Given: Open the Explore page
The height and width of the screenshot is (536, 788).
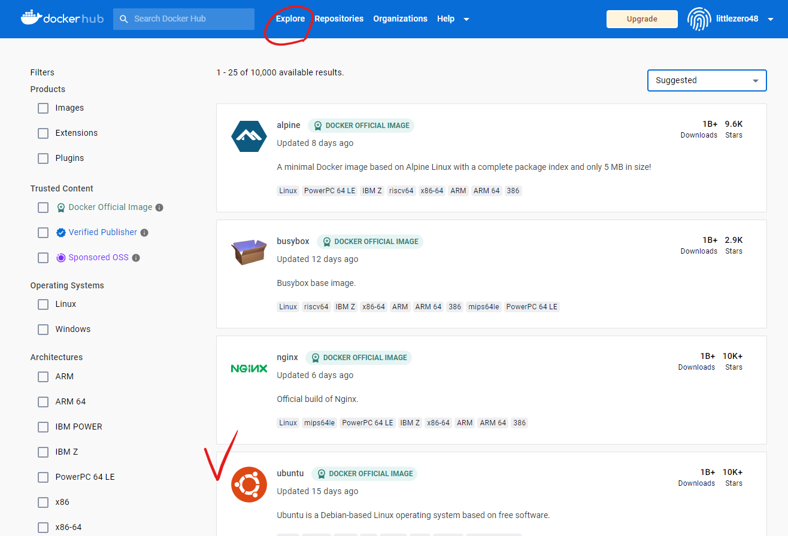Looking at the screenshot, I should [290, 19].
